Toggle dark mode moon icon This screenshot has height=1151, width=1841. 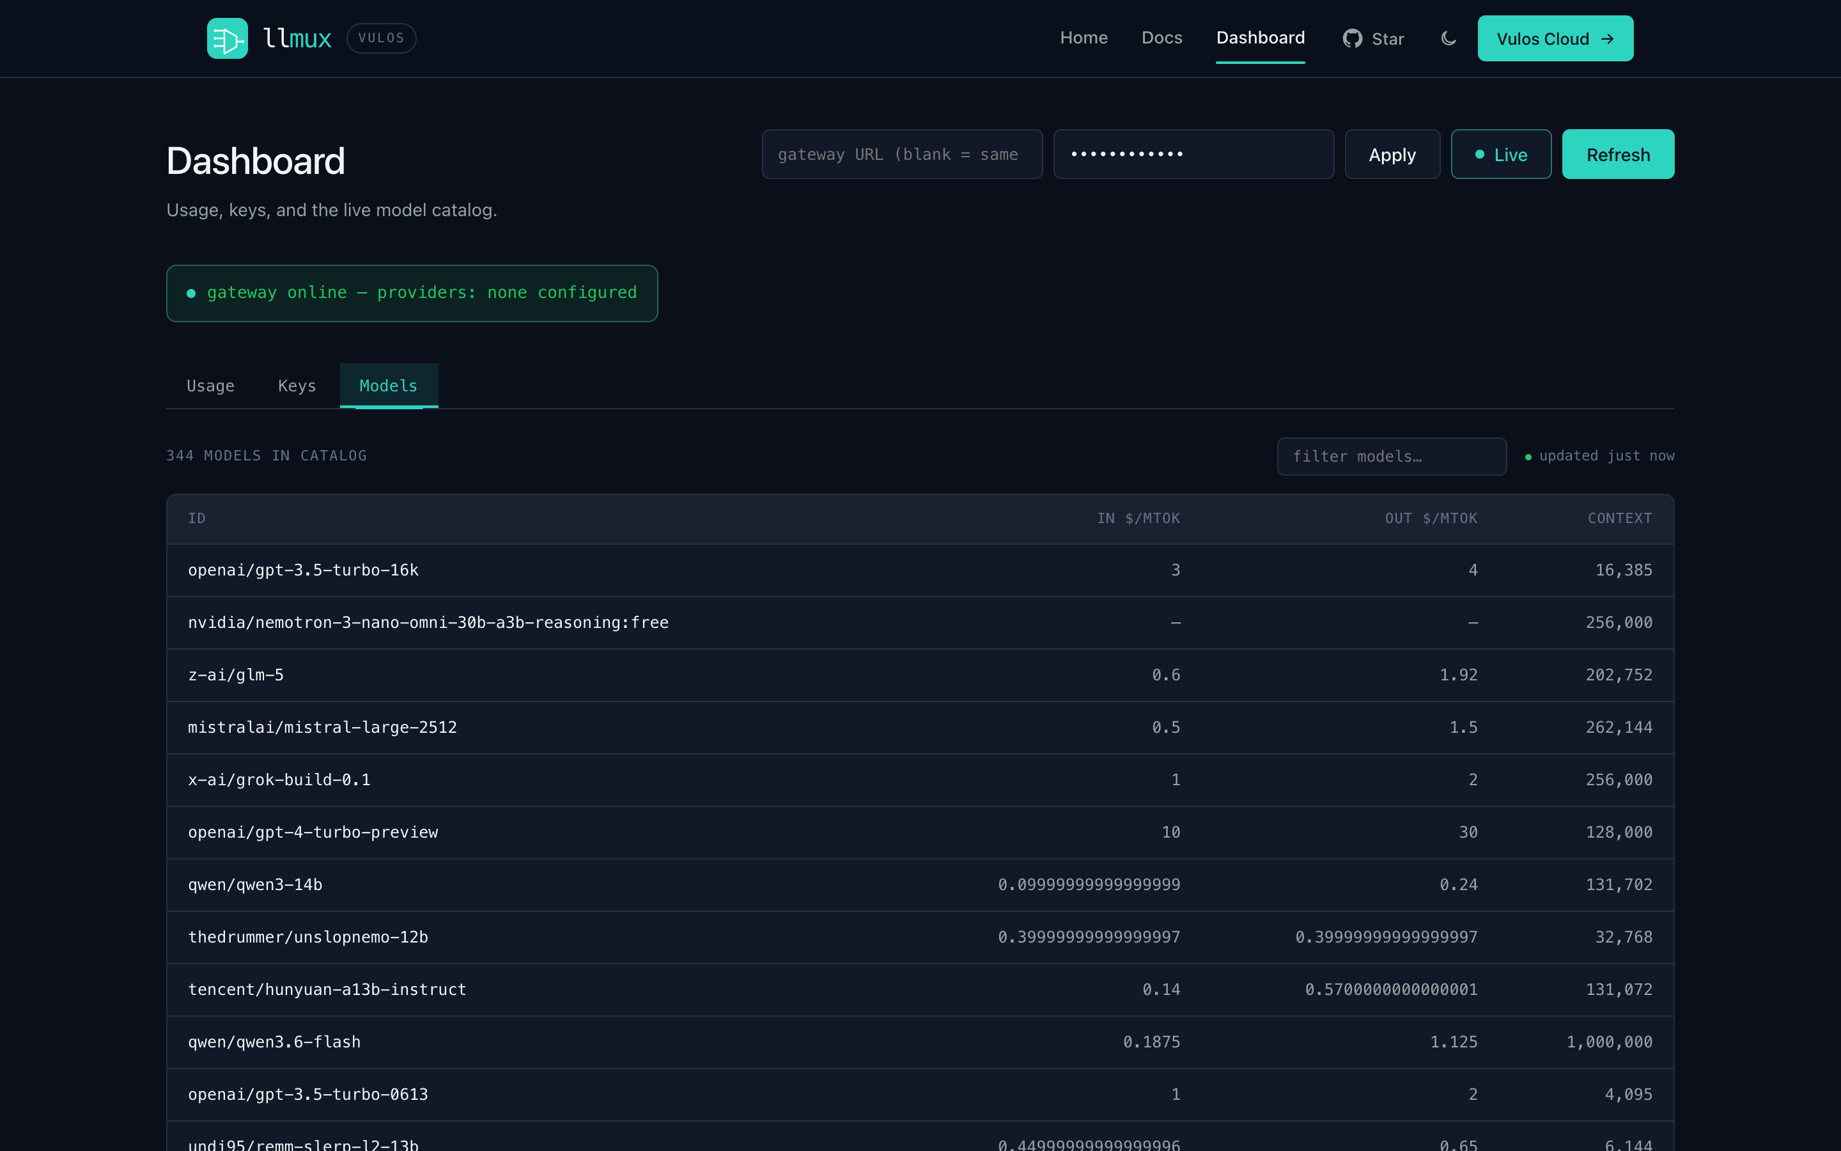coord(1449,38)
